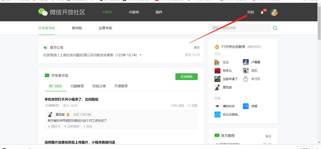Click the official announcement speaker icon
The width and height of the screenshot is (321, 149).
(46, 47)
